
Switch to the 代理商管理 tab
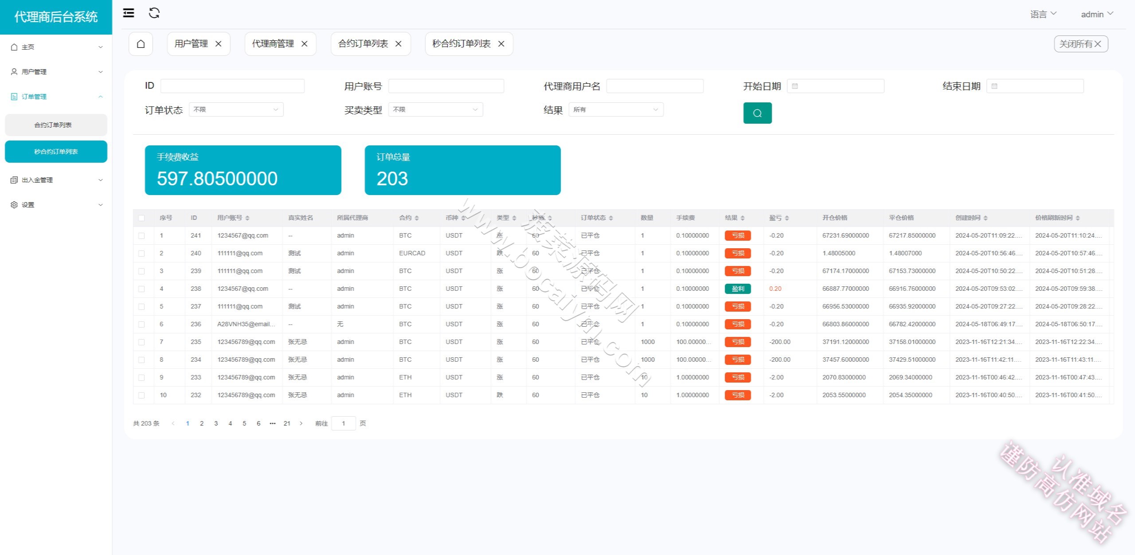273,44
